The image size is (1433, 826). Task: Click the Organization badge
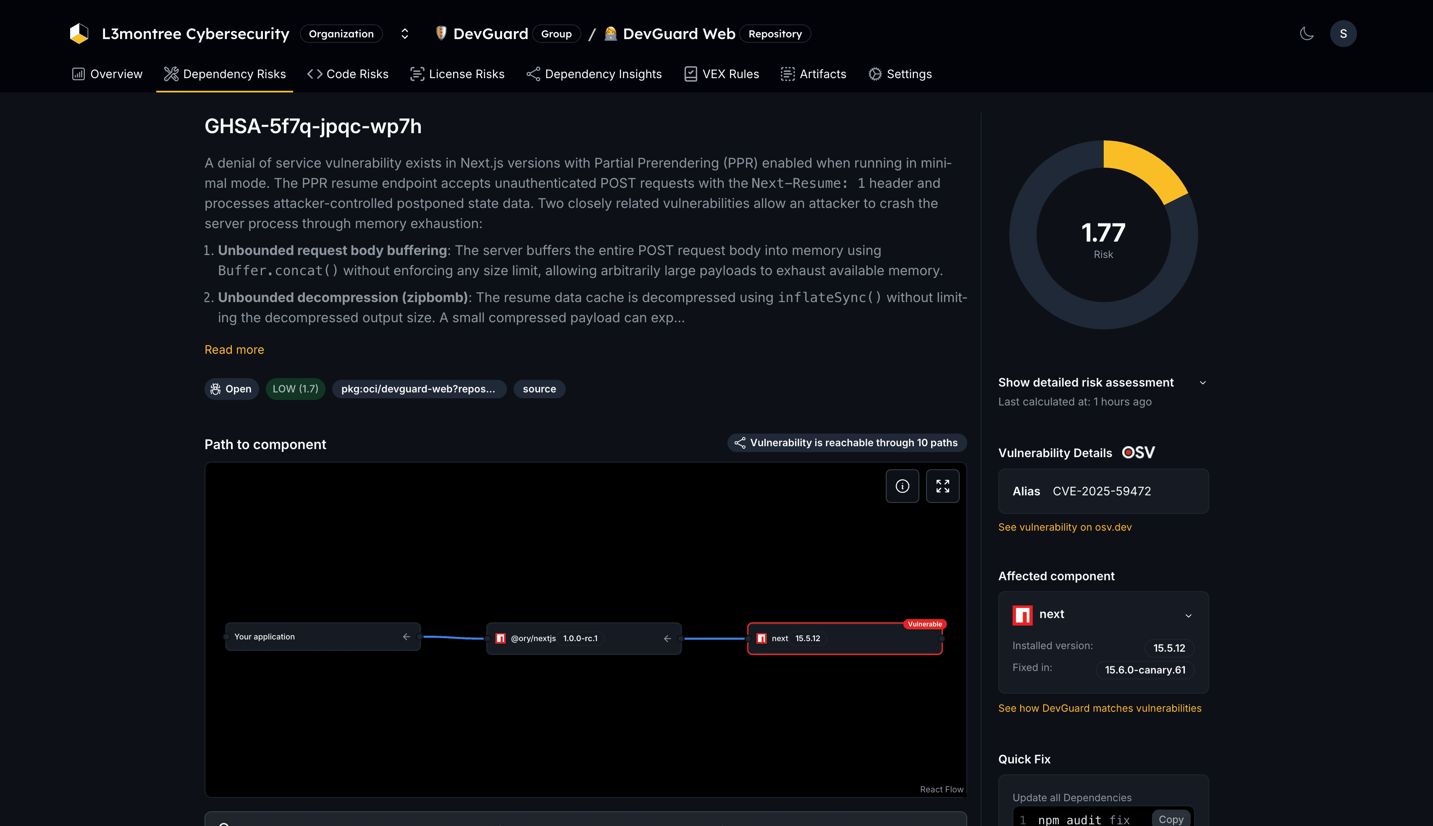(341, 34)
